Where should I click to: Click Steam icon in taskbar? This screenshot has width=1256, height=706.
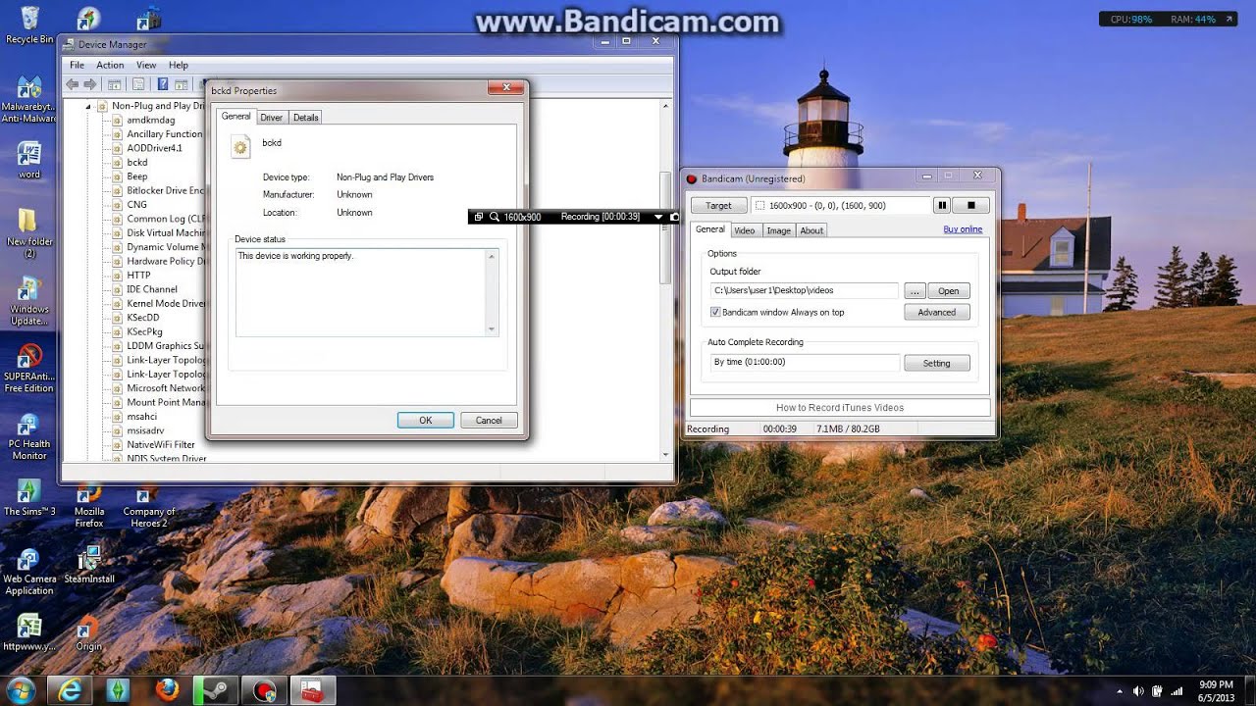tap(214, 690)
